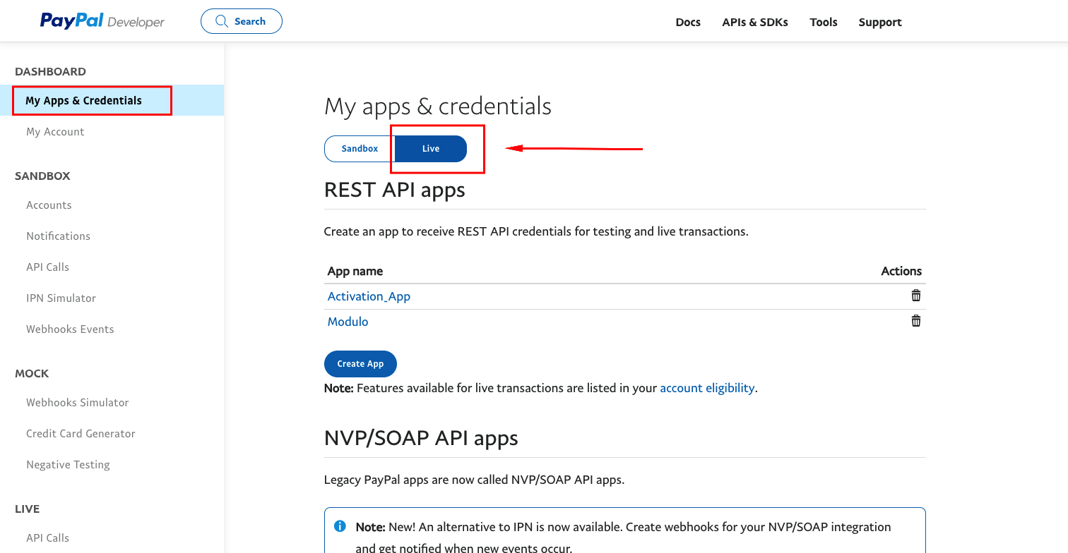Open the APIs & SDKs menu

pos(755,22)
